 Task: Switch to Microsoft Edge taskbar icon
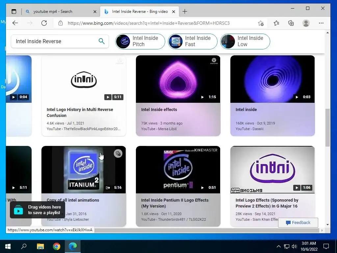(73, 246)
